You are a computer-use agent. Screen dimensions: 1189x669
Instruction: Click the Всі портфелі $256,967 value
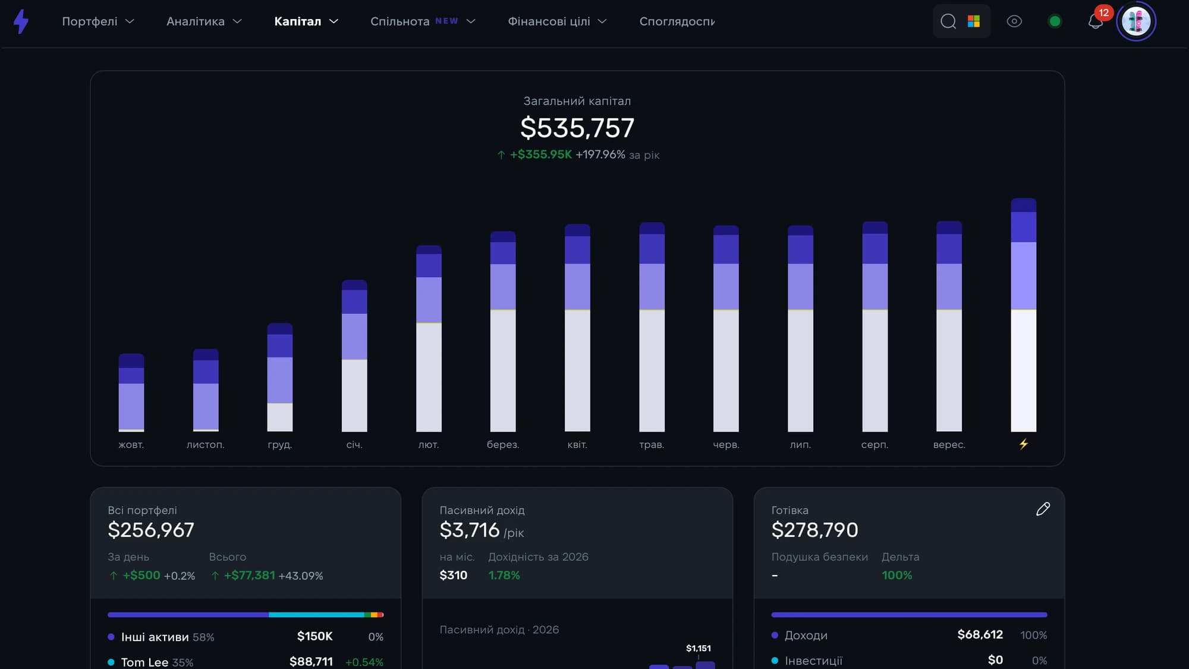(151, 530)
